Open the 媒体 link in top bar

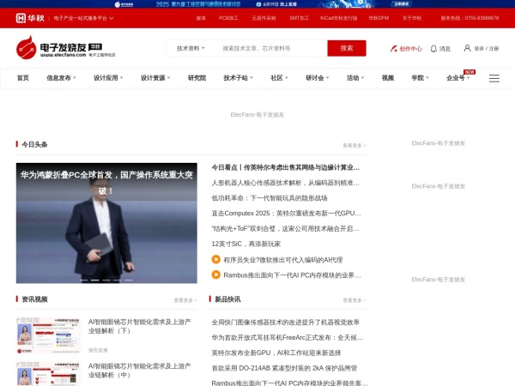coord(201,18)
